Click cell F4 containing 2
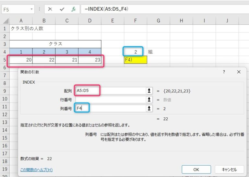Viewport: 249px width, 177px height. pos(136,52)
